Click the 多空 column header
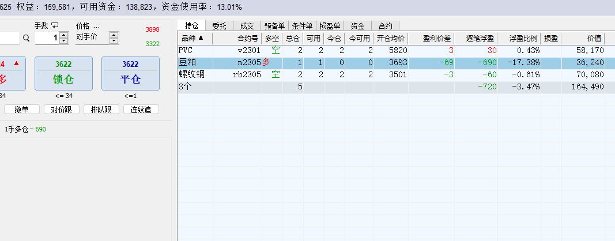Viewport: 615px width, 241px height. click(272, 39)
